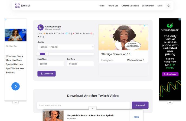Viewport: 186px width, 121px height.
Task: Click Bim Bam Bam label in left ad
Action: pos(12,46)
